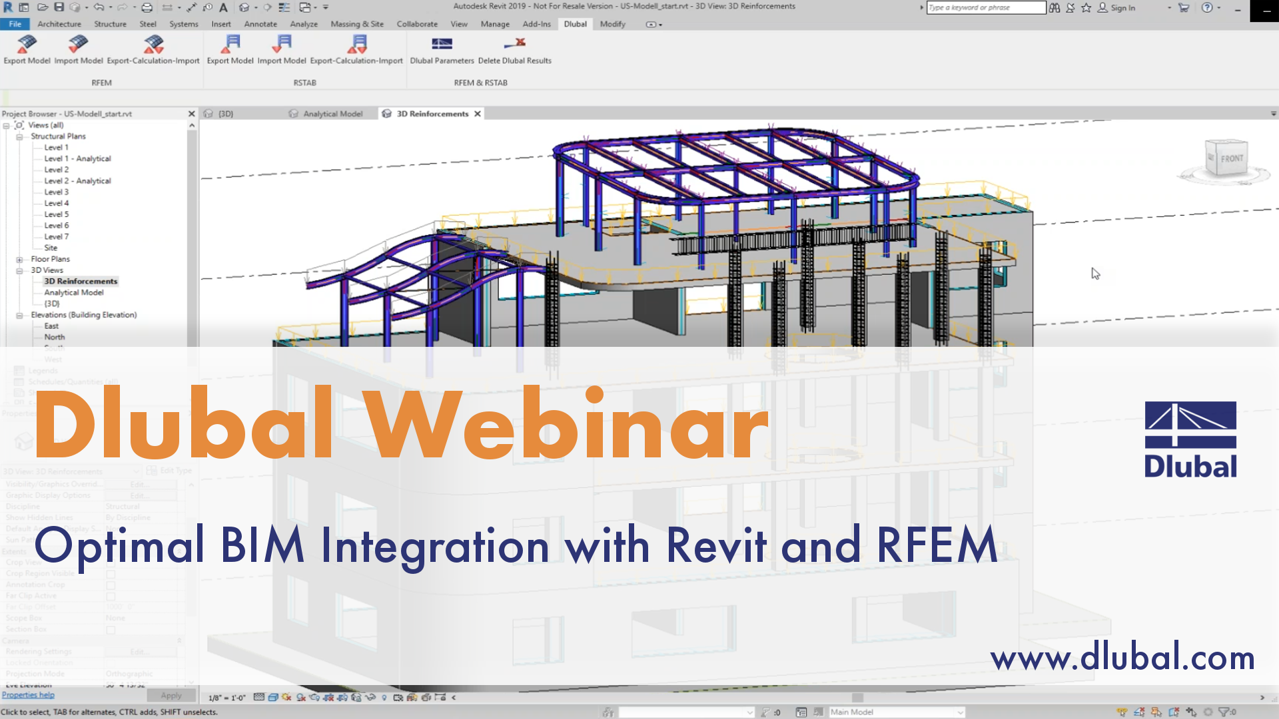The image size is (1279, 719).
Task: Open the undo history dropdown arrow
Action: tap(110, 7)
